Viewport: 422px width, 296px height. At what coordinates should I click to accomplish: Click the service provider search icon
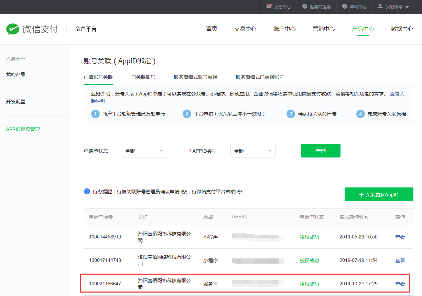(305, 7)
